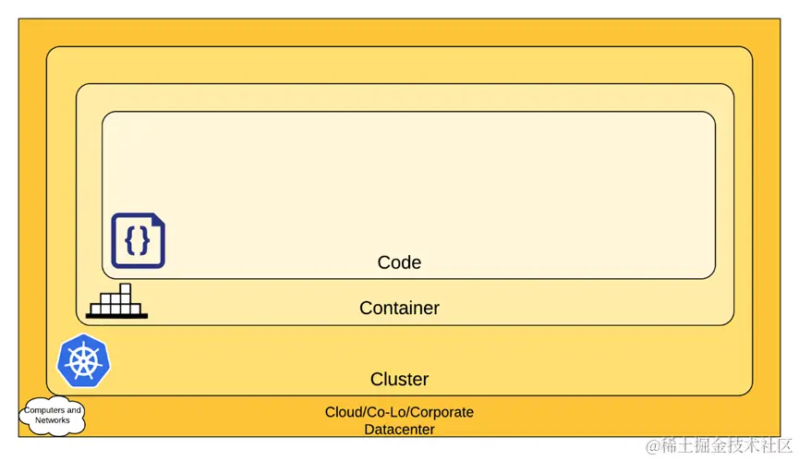Click the @ symbol in the watermark
Image resolution: width=799 pixels, height=461 pixels.
pos(652,446)
